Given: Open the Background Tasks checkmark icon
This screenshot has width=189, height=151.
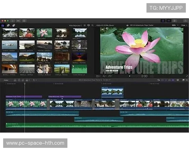Looking at the screenshot, I should (x=24, y=21).
